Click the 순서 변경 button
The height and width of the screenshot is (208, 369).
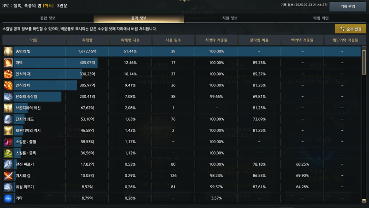click(351, 29)
